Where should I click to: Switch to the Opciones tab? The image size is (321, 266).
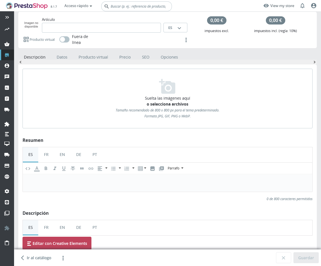(169, 57)
